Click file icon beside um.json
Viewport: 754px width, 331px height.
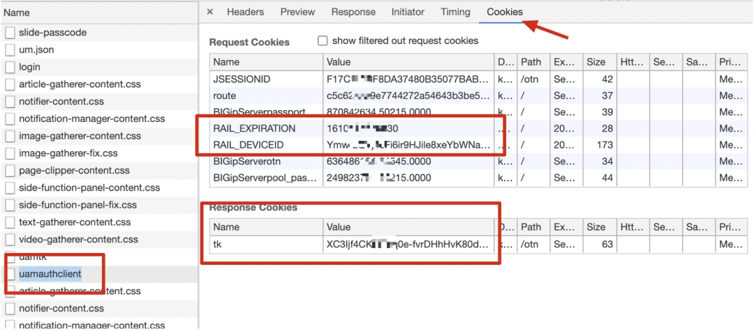(x=10, y=50)
